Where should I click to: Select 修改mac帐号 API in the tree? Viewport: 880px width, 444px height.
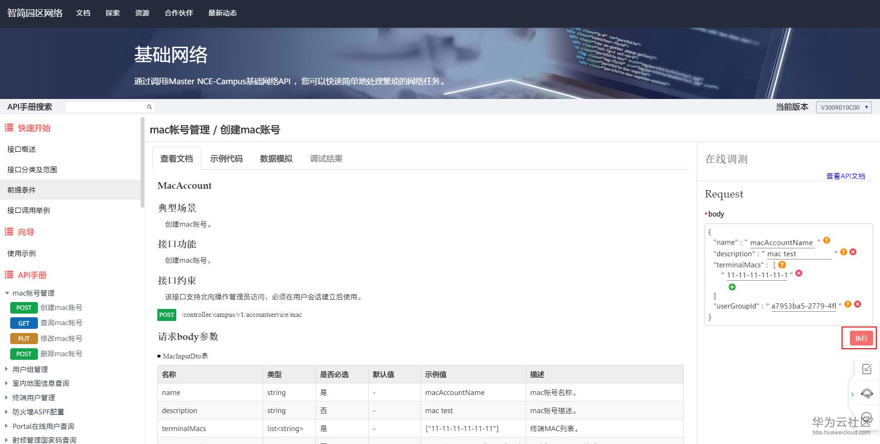[x=61, y=339]
